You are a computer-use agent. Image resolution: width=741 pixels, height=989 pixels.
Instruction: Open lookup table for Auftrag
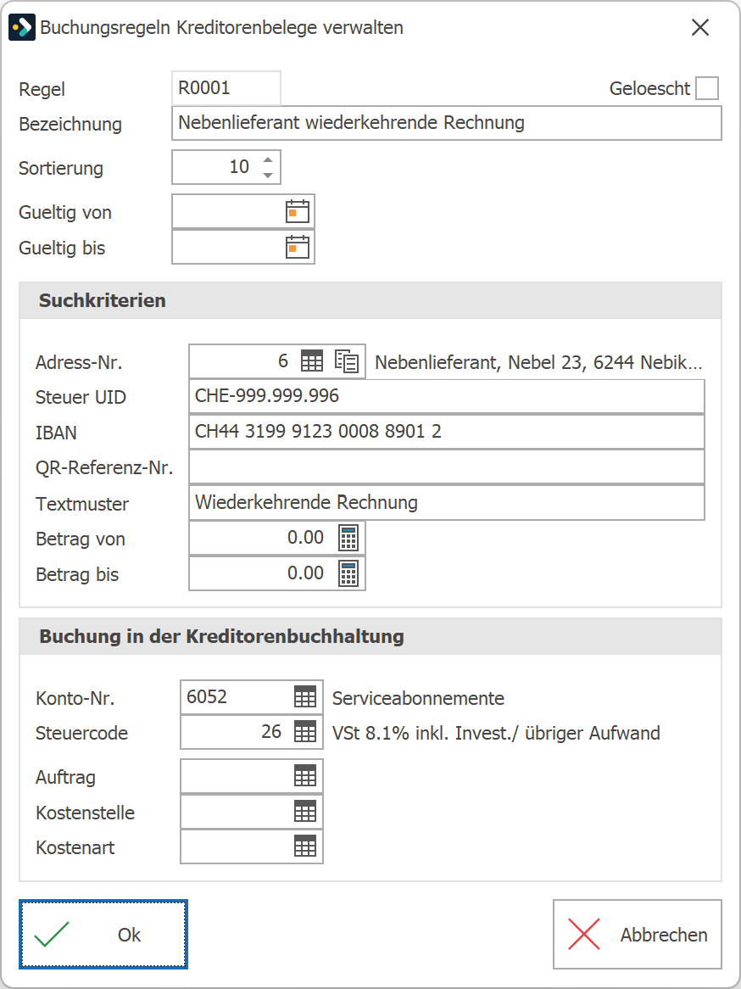(305, 776)
